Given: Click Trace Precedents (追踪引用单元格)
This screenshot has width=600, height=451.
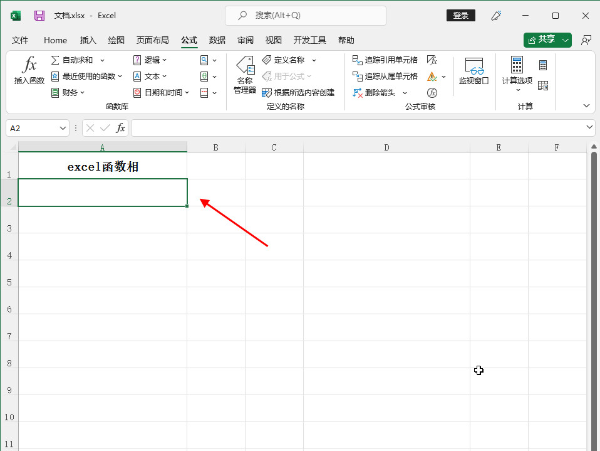Looking at the screenshot, I should point(385,60).
